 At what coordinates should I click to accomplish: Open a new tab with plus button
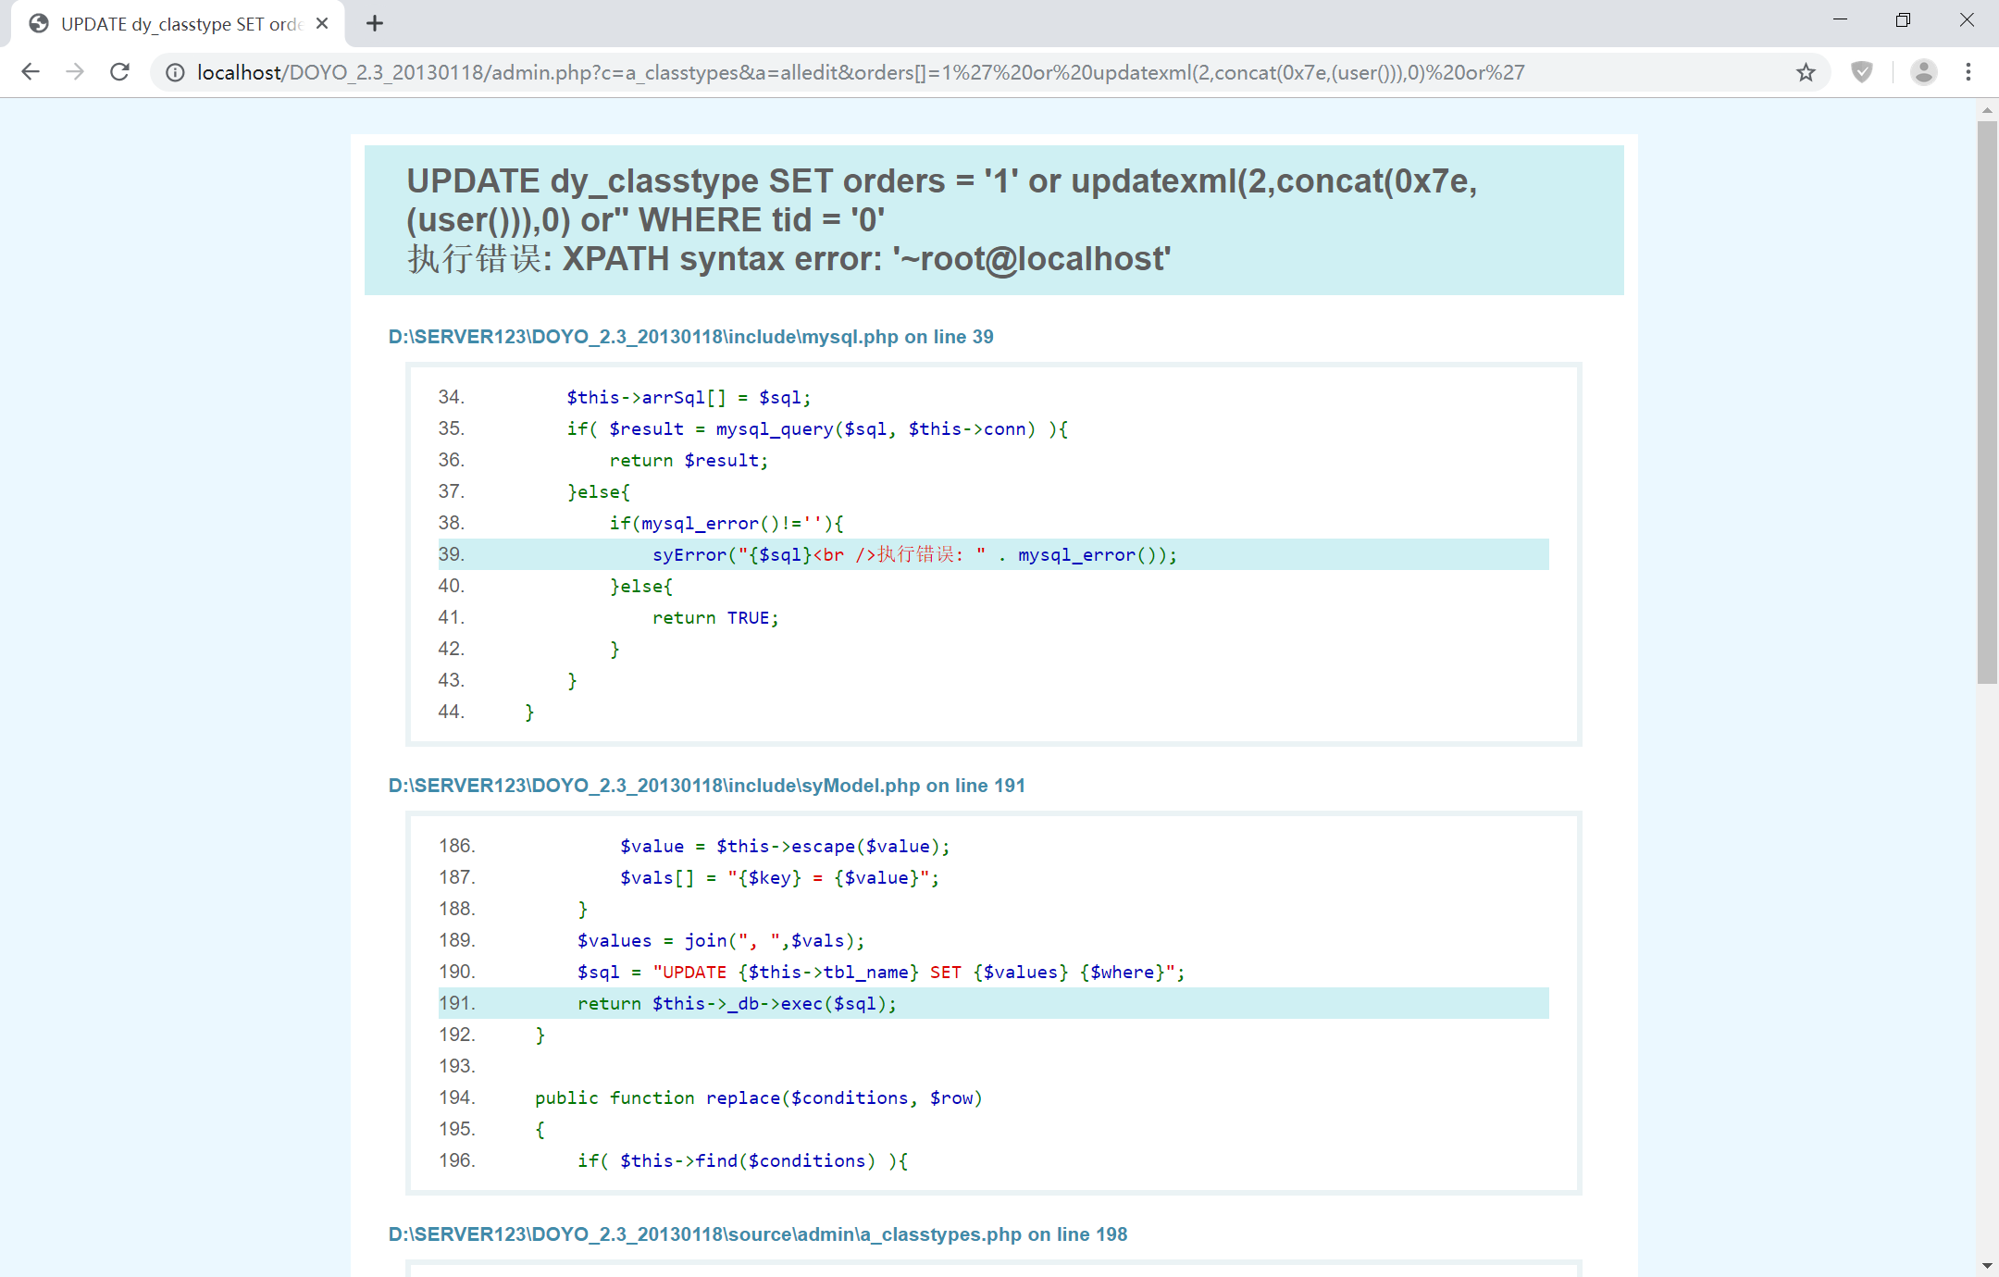[375, 24]
